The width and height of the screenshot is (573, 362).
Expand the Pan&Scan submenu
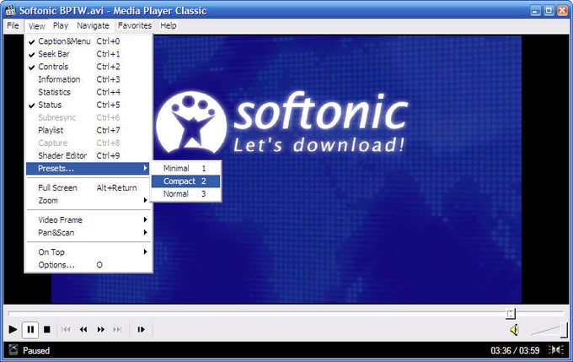tap(88, 233)
